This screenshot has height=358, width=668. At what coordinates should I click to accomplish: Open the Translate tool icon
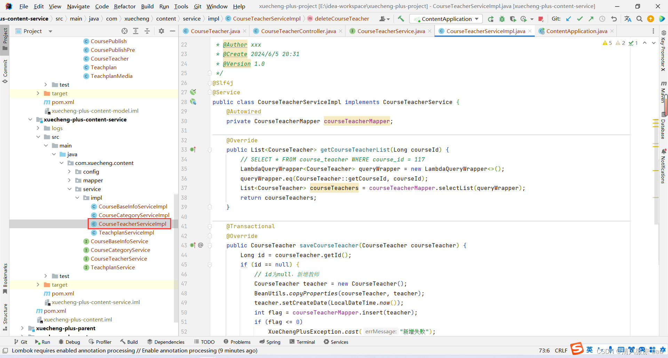(628, 19)
